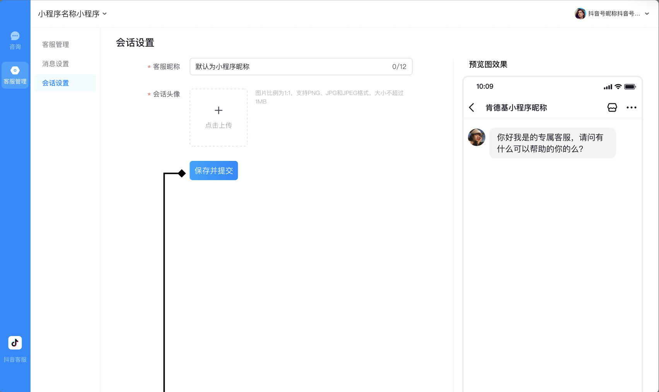This screenshot has width=659, height=392.
Task: Open the 咨询 chat bubble icon
Action: [x=15, y=36]
